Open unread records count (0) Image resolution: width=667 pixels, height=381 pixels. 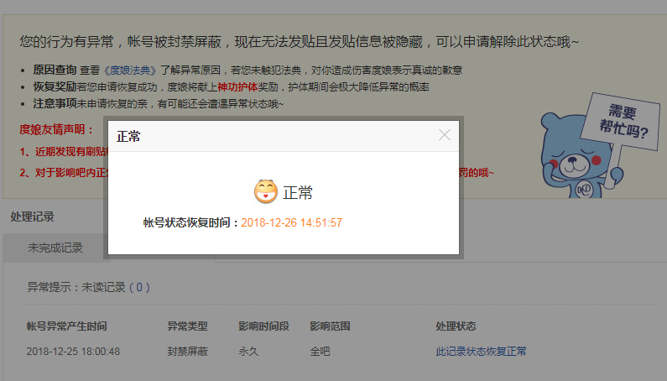(x=140, y=287)
